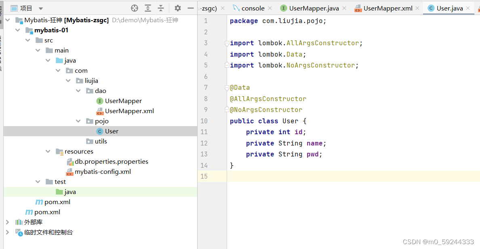Select UserMapper interface in dao package
The height and width of the screenshot is (249, 480).
click(123, 101)
